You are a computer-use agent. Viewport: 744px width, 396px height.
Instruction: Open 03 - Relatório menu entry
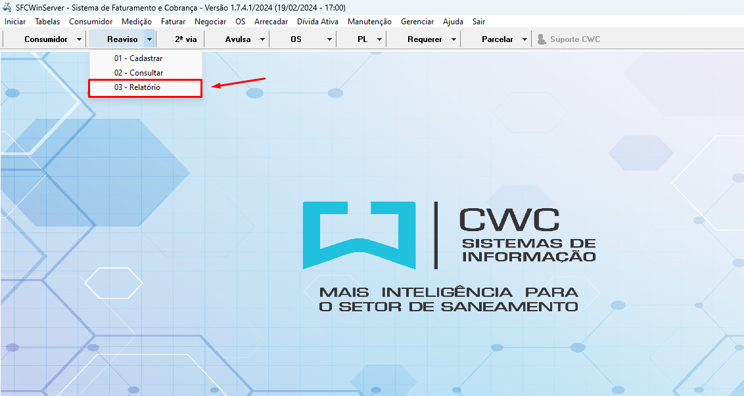click(x=137, y=87)
